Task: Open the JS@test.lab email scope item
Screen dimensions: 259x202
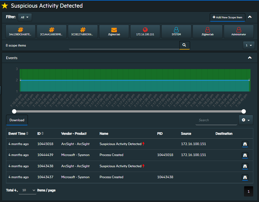Action: coord(114,31)
